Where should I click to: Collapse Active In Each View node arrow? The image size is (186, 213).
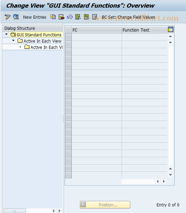click(x=13, y=41)
